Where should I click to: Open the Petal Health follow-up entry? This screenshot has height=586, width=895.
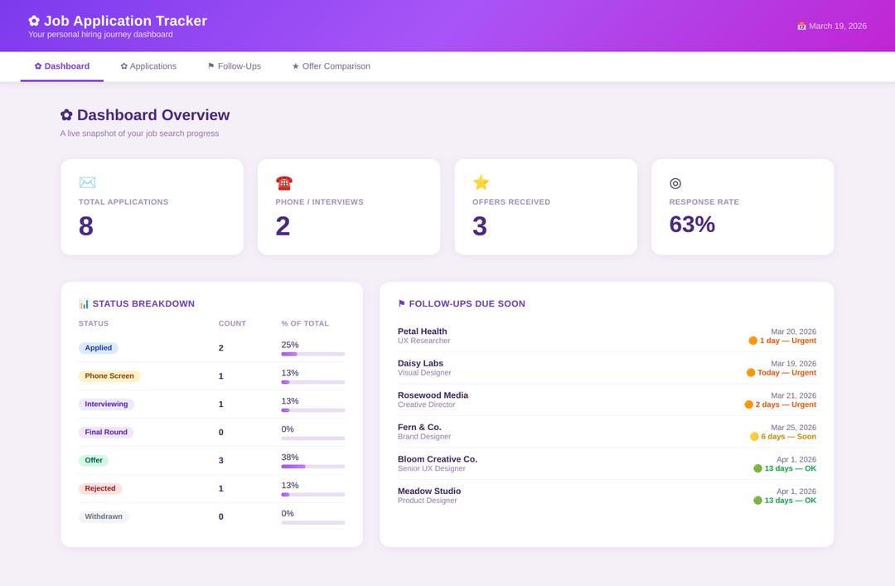(607, 336)
